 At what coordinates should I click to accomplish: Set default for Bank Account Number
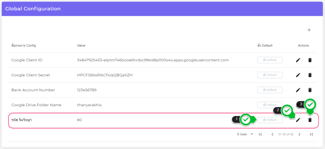pyautogui.click(x=270, y=90)
